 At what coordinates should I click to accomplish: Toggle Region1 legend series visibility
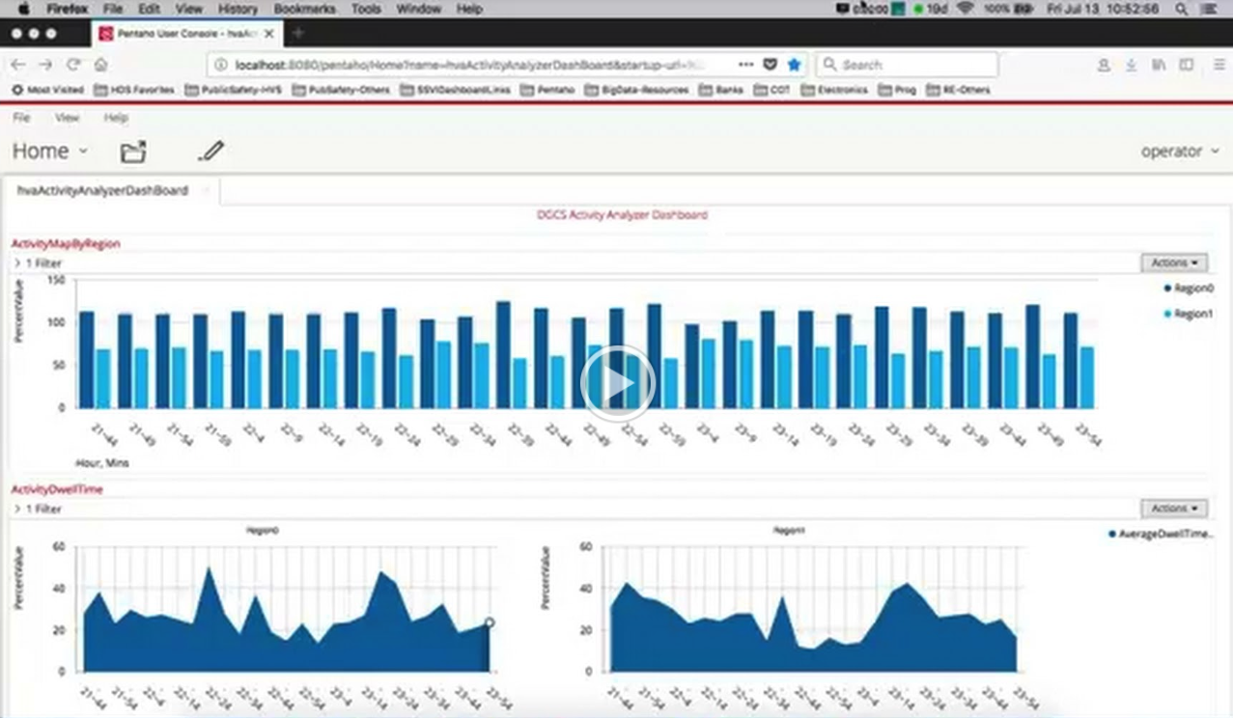(1188, 314)
